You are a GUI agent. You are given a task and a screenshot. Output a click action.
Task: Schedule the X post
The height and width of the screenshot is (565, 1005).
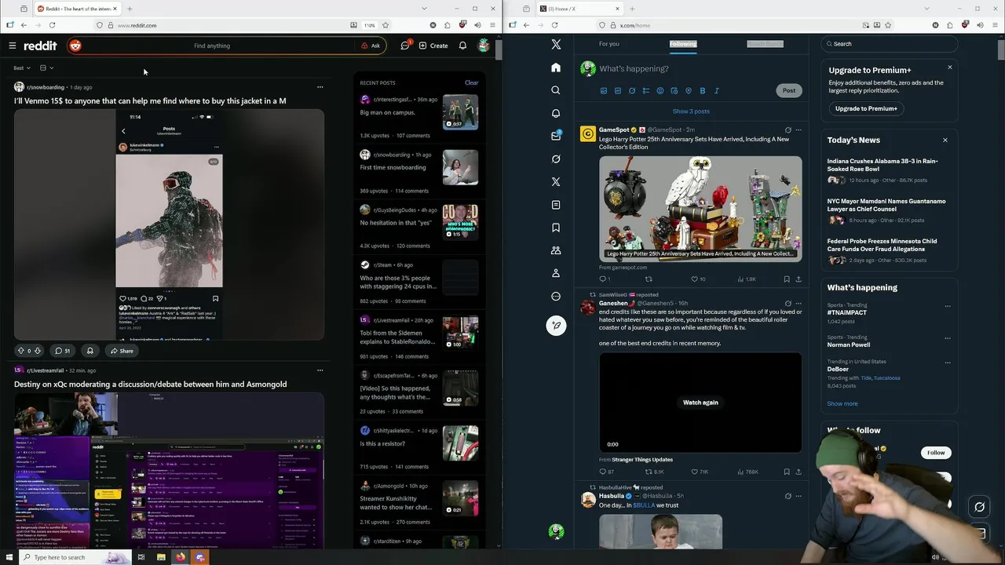click(674, 91)
